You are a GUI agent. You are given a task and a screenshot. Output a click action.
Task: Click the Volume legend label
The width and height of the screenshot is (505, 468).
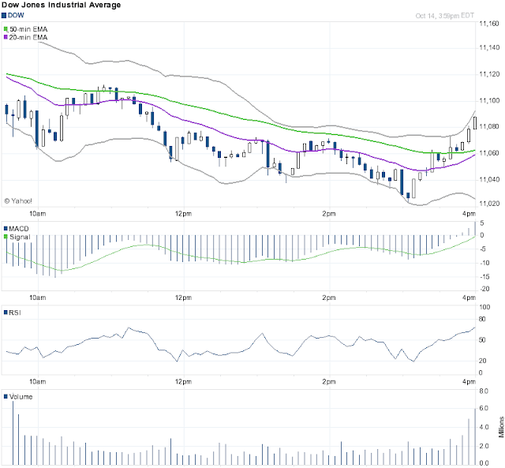[21, 397]
